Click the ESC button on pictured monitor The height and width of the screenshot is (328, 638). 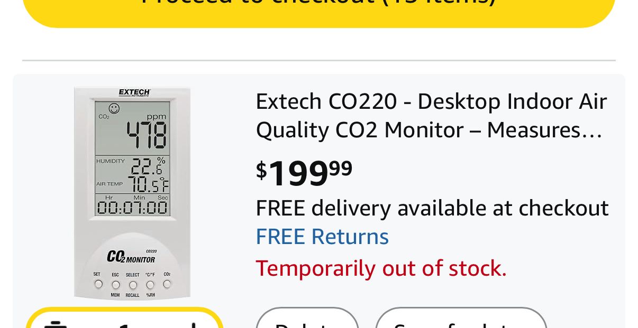pos(115,285)
